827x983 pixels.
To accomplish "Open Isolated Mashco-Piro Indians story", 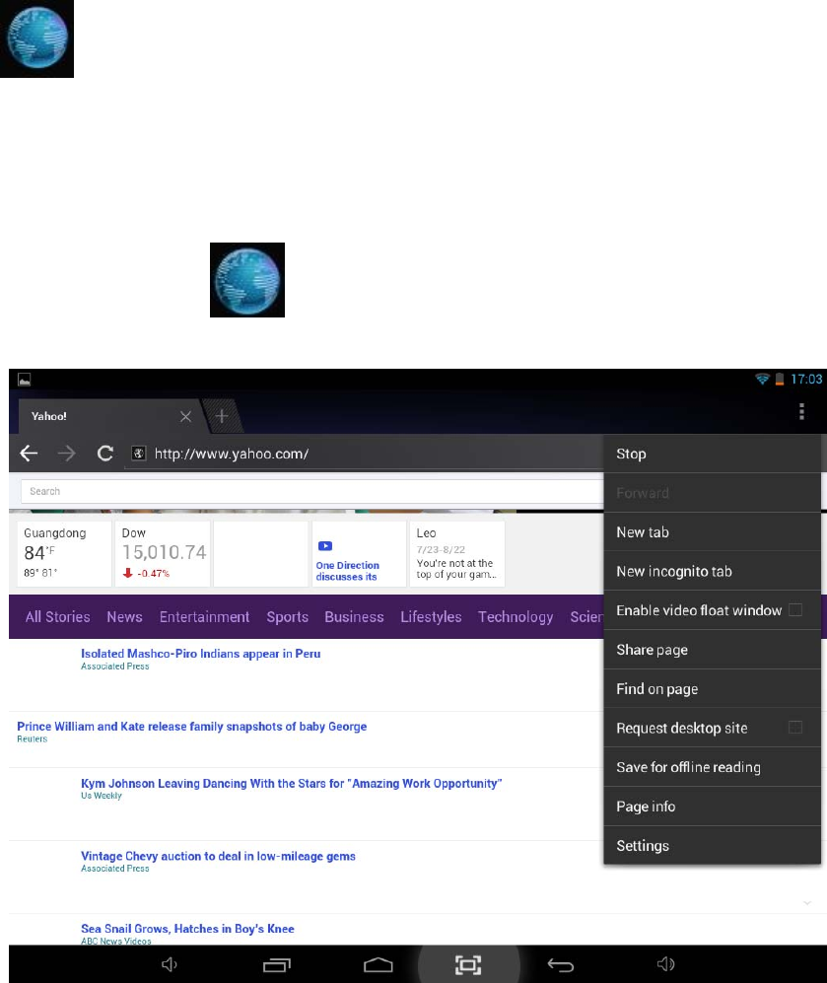I will click(200, 654).
